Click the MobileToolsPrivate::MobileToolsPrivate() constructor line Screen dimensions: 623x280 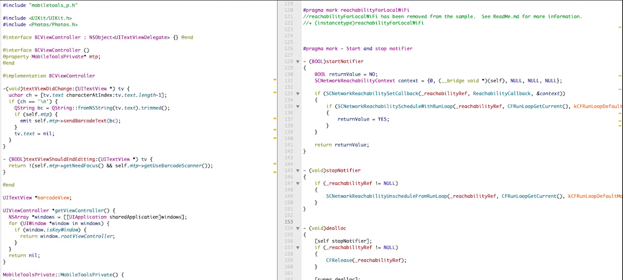tap(64, 275)
